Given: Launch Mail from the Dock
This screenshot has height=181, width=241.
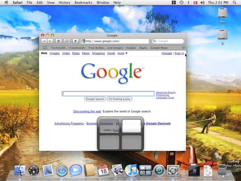Looking at the screenshot, I should (48, 170).
